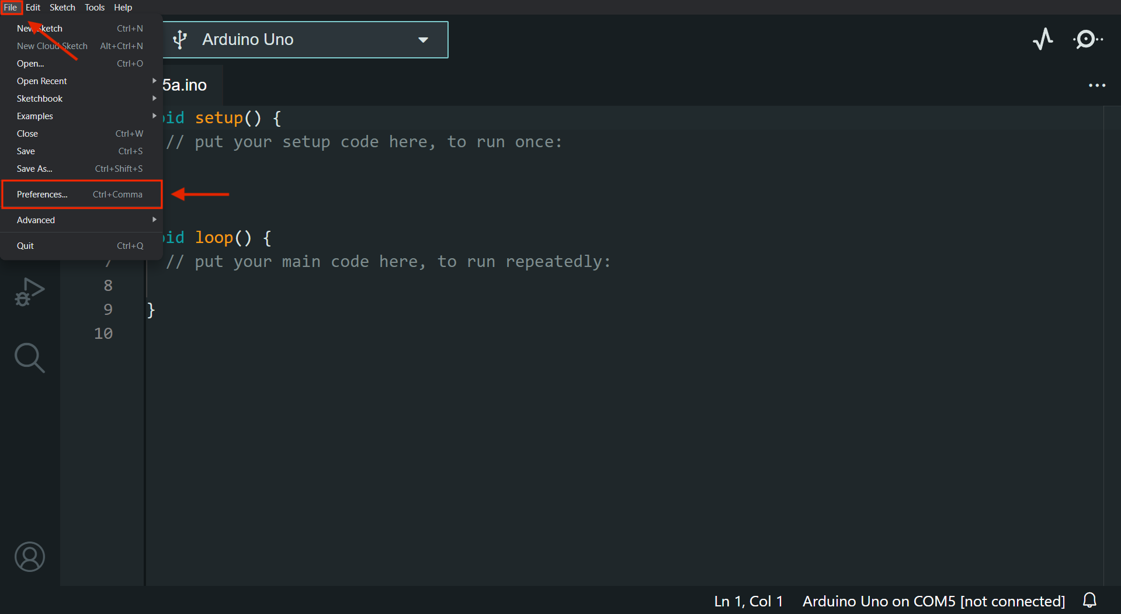
Task: Open the Arduino Cloud account icon
Action: click(x=29, y=557)
